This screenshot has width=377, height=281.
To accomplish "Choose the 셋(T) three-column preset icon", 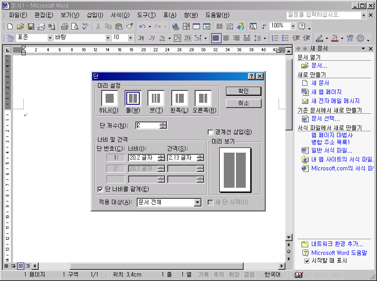I will [x=156, y=98].
